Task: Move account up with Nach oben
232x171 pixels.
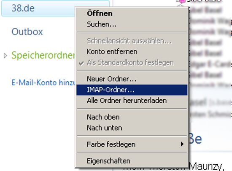Action: (x=132, y=117)
